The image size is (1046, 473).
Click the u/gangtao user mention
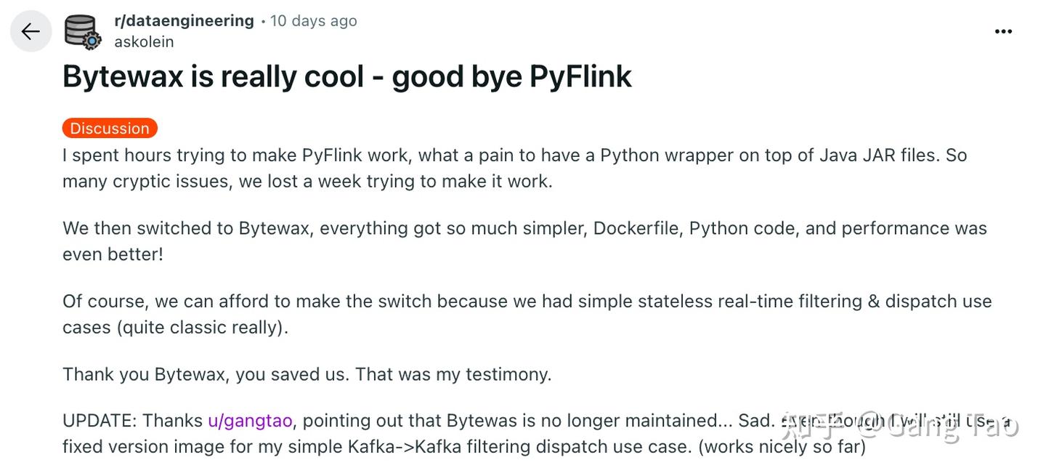click(250, 421)
